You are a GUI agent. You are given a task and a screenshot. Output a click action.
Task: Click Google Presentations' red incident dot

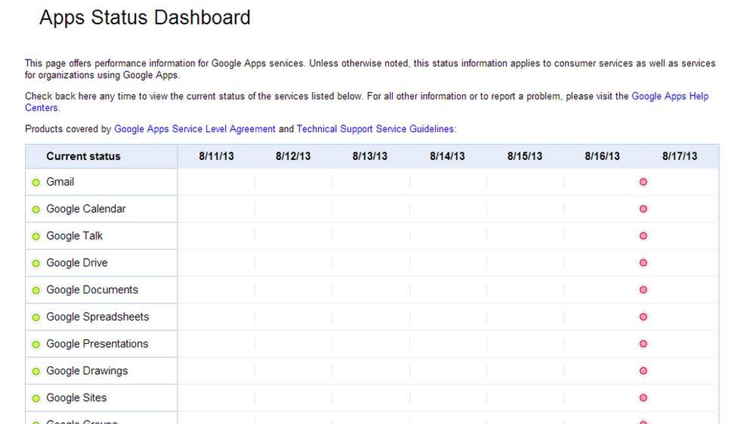(x=643, y=344)
